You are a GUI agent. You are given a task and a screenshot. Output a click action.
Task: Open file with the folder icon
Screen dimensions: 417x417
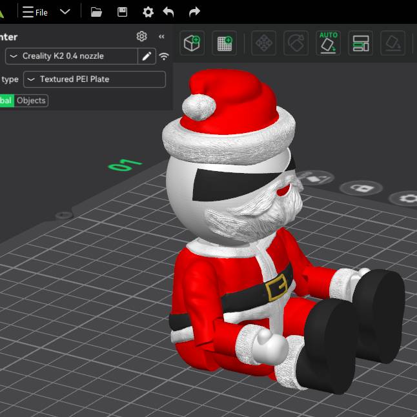click(x=97, y=12)
